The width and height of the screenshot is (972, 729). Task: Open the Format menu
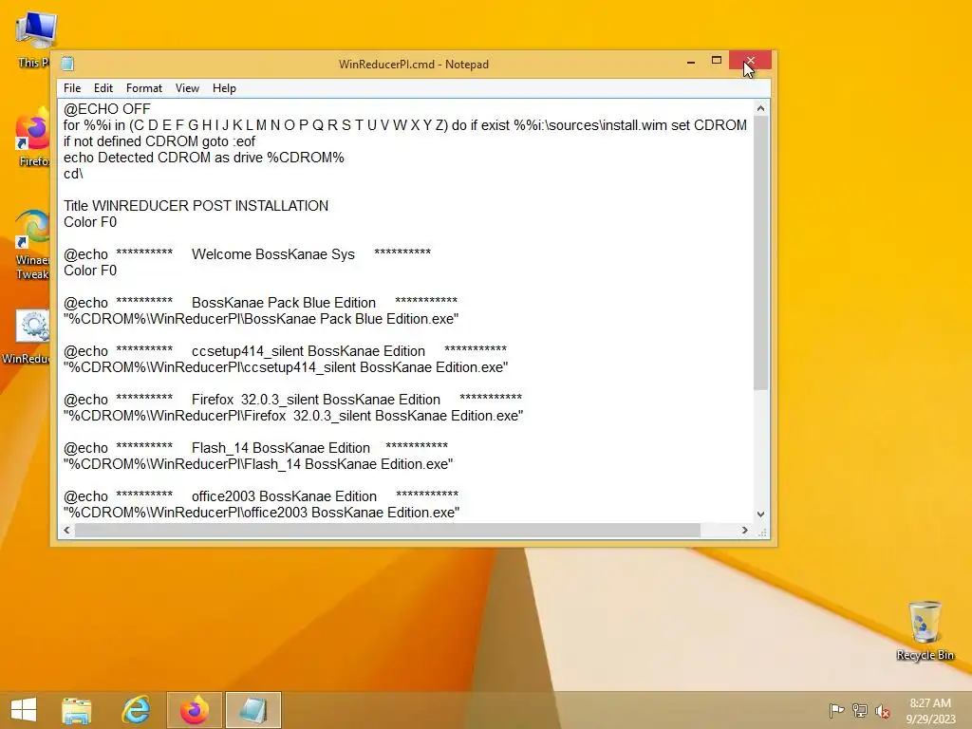point(144,88)
